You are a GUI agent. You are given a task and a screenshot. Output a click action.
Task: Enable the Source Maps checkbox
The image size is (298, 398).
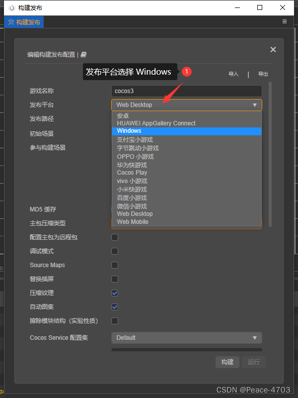(x=115, y=265)
